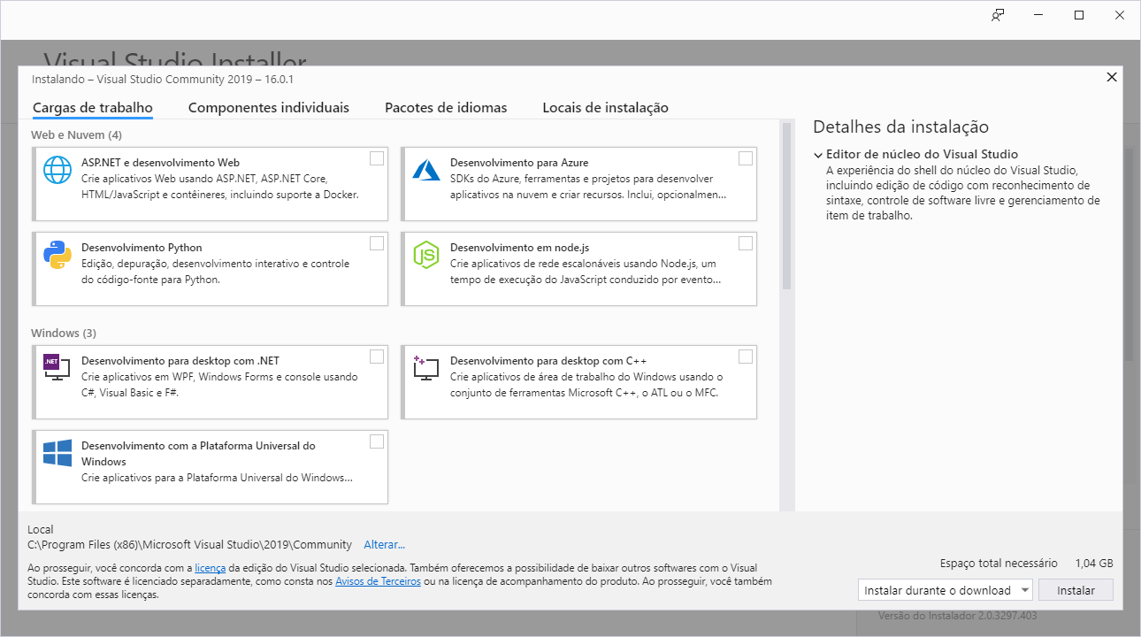Click the 1,04 GB space value
This screenshot has height=637, width=1141.
point(1094,564)
